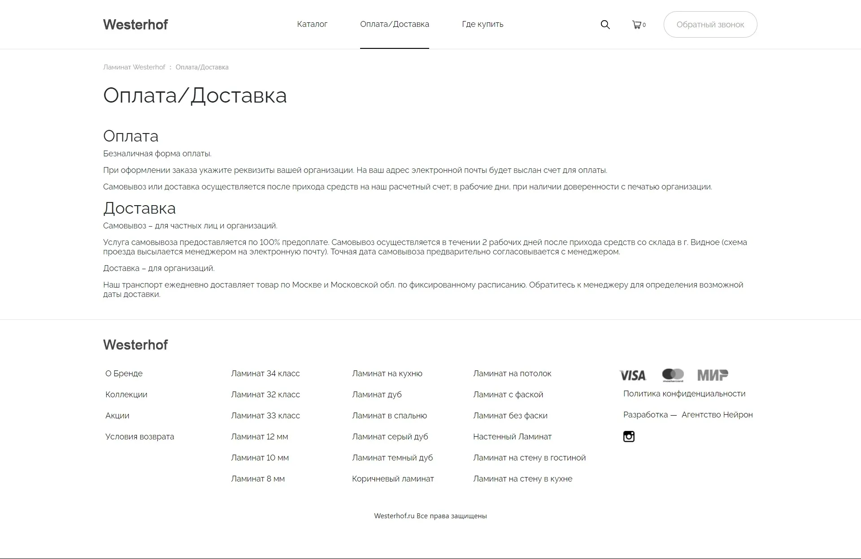Open Ламинат с фаской link
The width and height of the screenshot is (861, 559).
tap(508, 395)
